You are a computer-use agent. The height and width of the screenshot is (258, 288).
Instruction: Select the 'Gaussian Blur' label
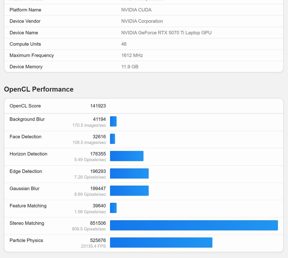(x=24, y=188)
